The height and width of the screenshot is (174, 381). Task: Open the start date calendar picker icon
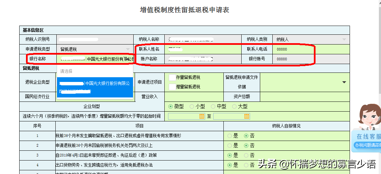coord(202,116)
